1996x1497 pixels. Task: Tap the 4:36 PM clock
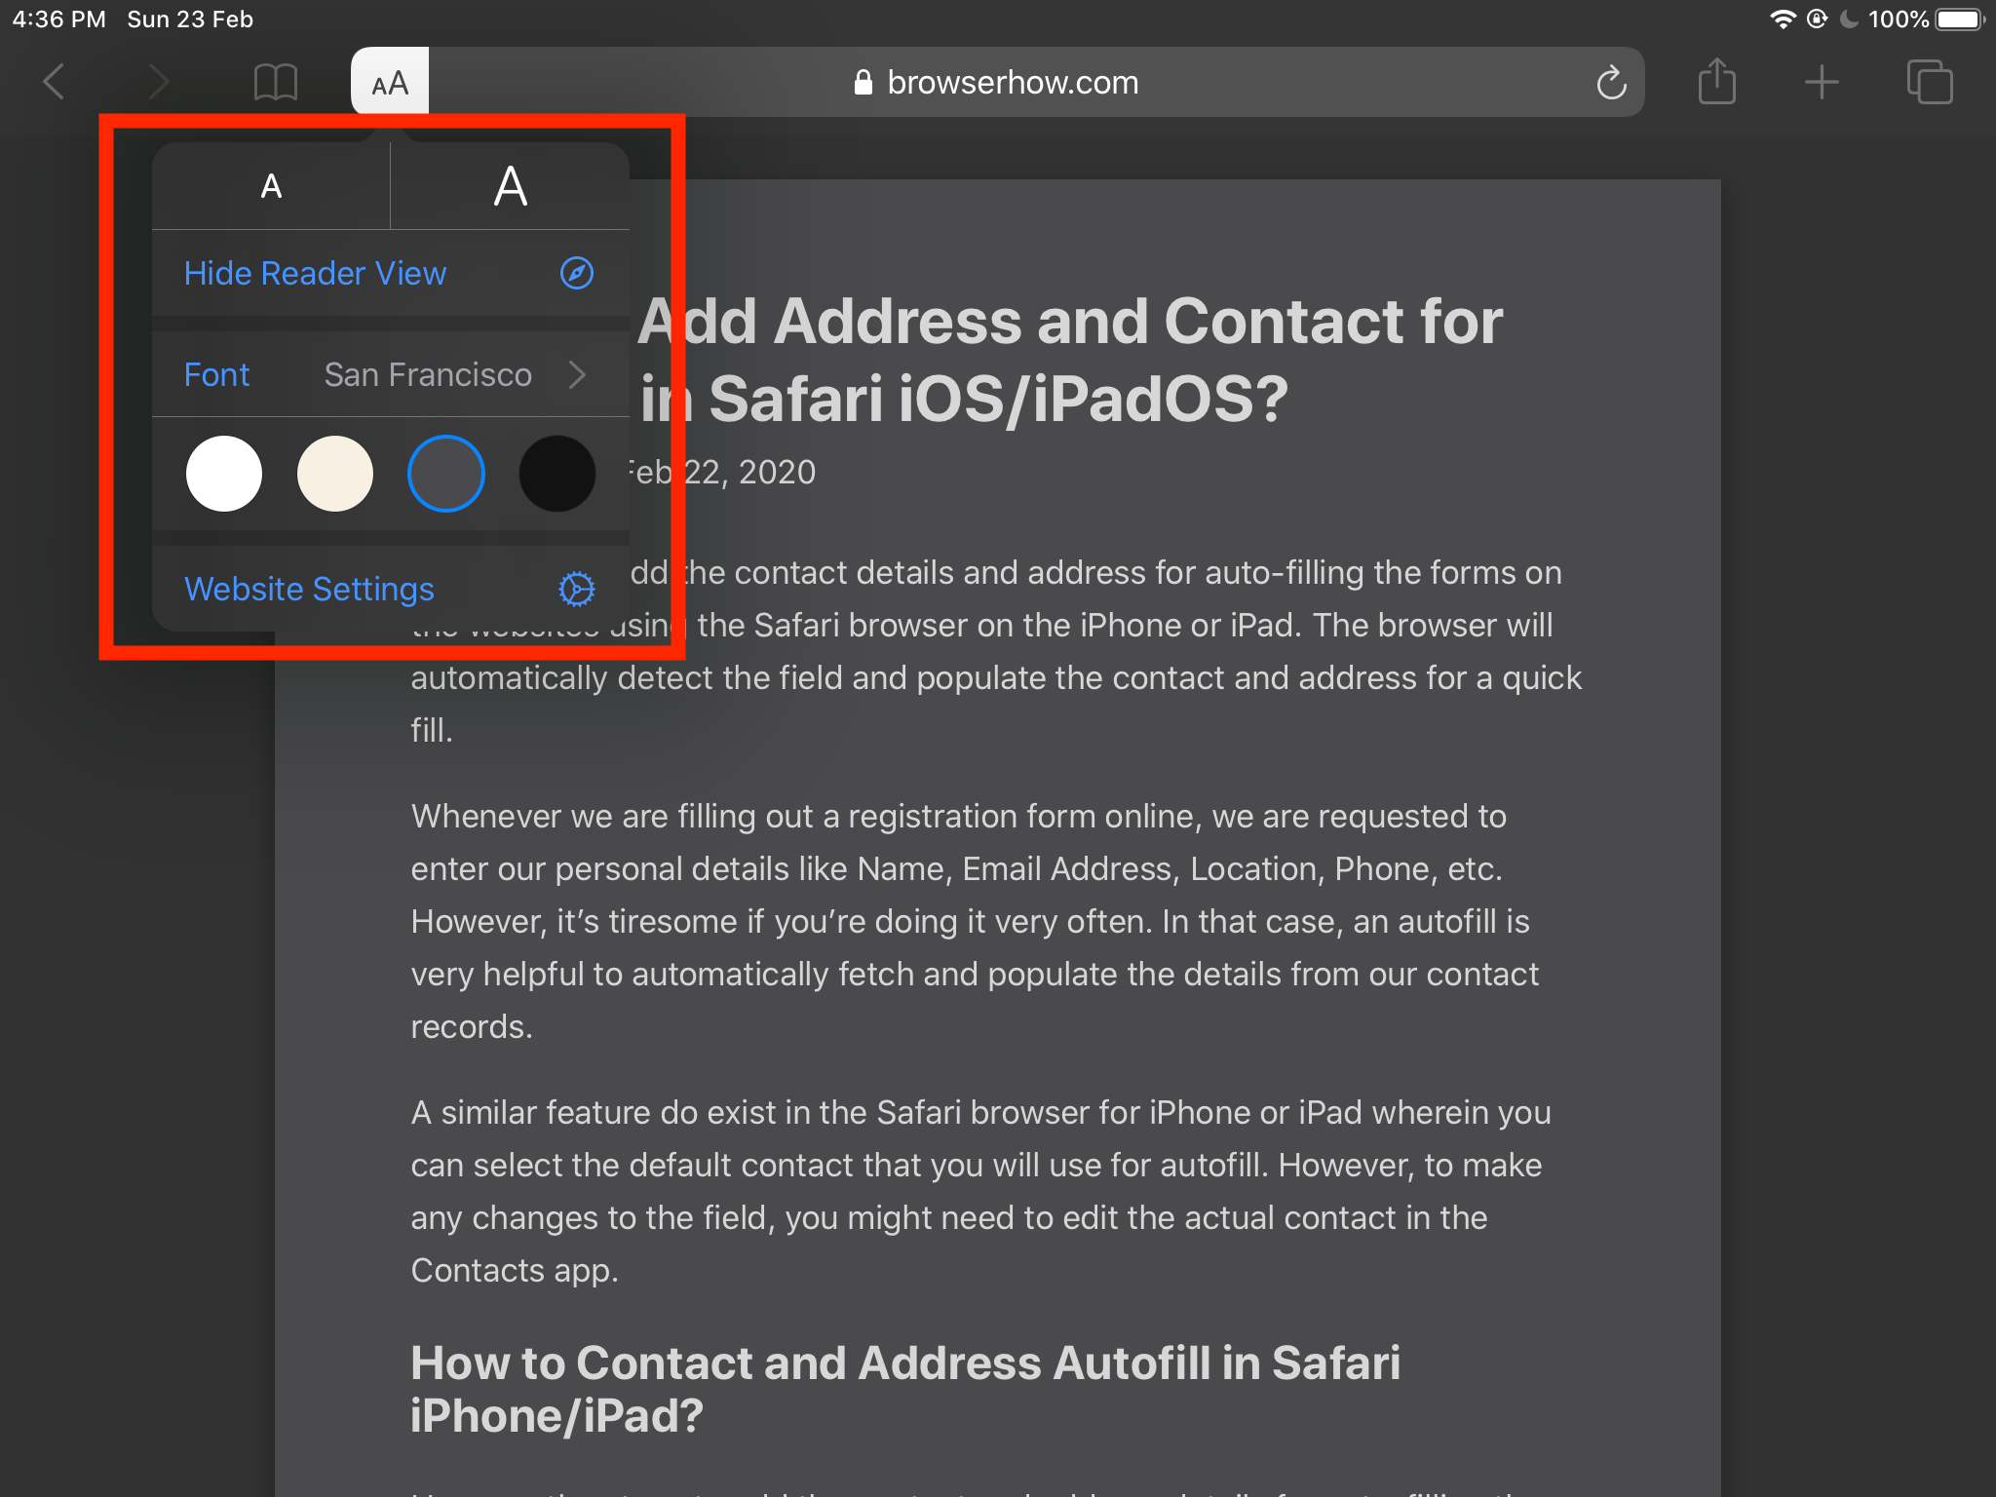tap(58, 19)
